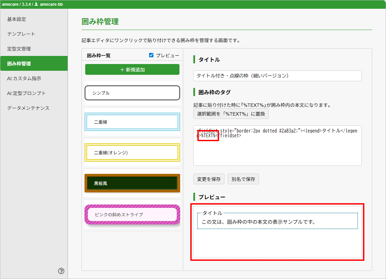Viewport: 386px width, 279px height.
Task: Pick the 黒板風 frame style
Action: pyautogui.click(x=132, y=183)
